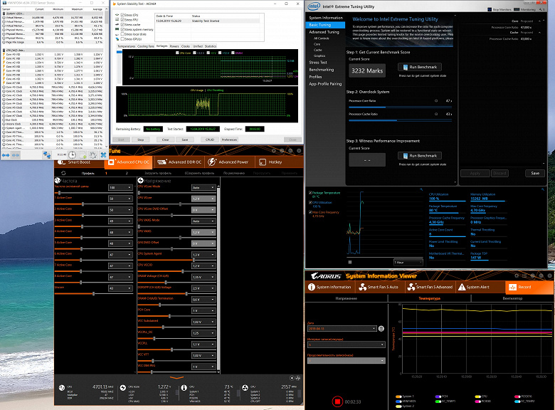Screen dimensions: 555x410
Task: Open Smart Fan 5 Auto tab
Action: tap(379, 287)
